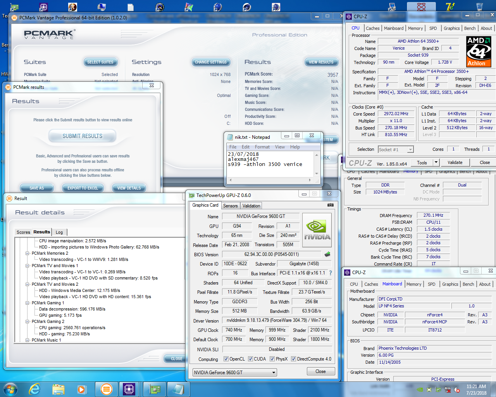Open the Sensors tab in GPU-Z

click(x=230, y=206)
